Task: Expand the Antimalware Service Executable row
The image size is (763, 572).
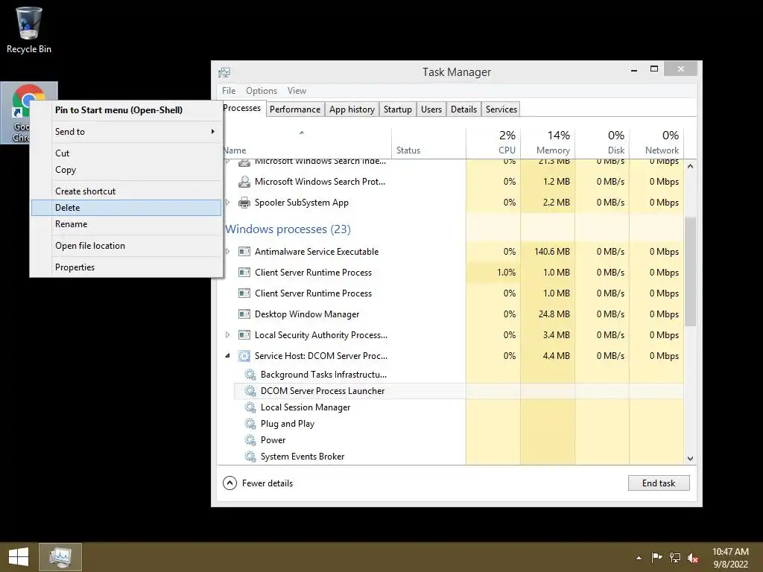Action: pos(227,252)
